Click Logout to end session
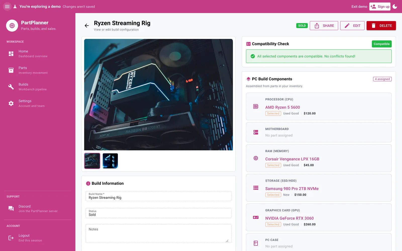This screenshot has height=251, width=402. [x=38, y=238]
